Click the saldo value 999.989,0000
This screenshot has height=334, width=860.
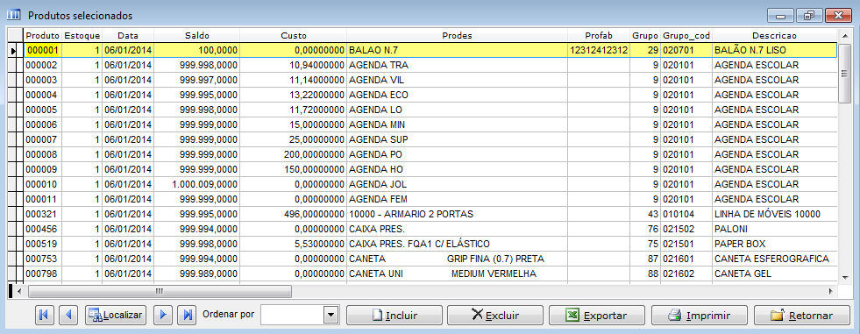(196, 273)
